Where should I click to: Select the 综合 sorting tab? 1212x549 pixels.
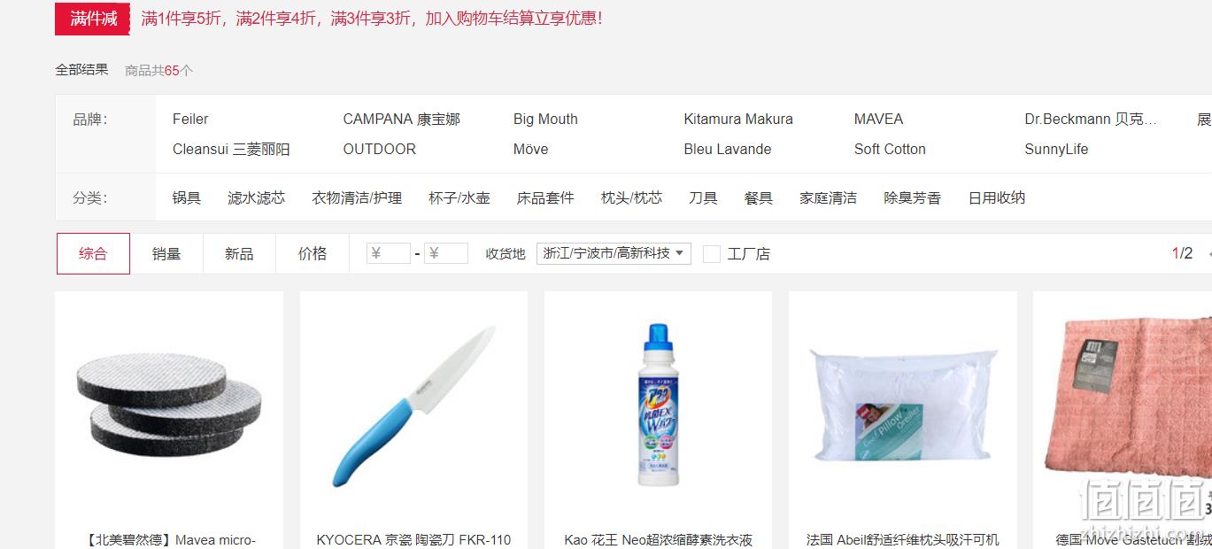(93, 253)
